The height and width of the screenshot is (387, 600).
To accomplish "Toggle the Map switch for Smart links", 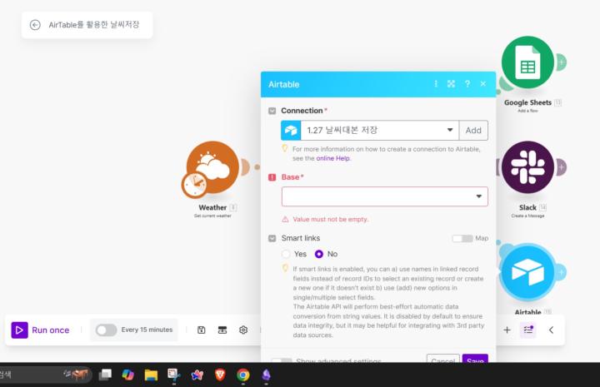I will (x=462, y=238).
